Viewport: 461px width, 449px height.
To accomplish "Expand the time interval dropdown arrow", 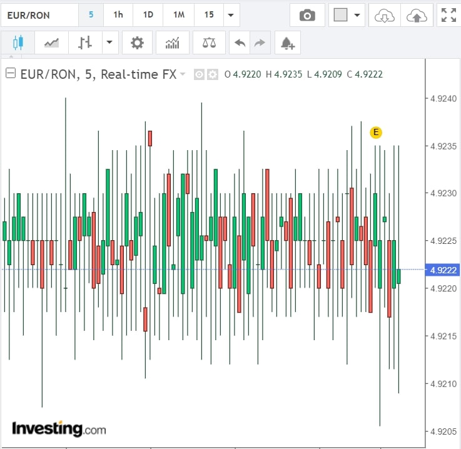I will [x=231, y=15].
